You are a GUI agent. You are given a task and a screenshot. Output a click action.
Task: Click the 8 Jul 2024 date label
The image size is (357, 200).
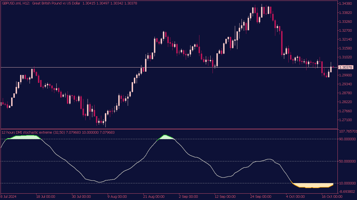[x=9, y=197]
